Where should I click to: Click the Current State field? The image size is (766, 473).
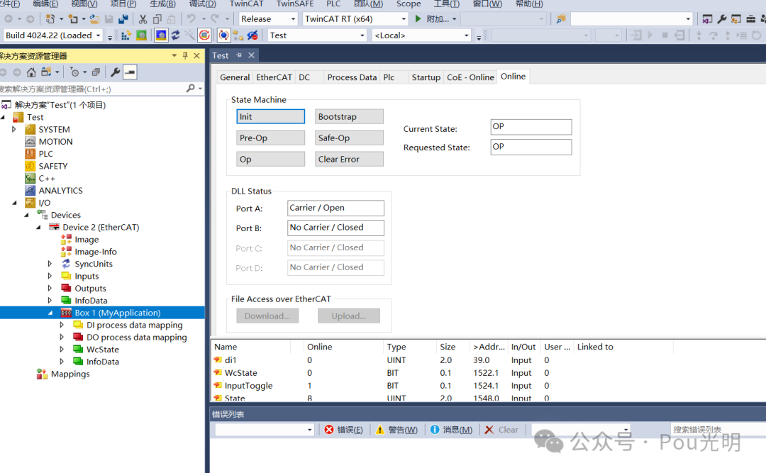[x=531, y=126]
